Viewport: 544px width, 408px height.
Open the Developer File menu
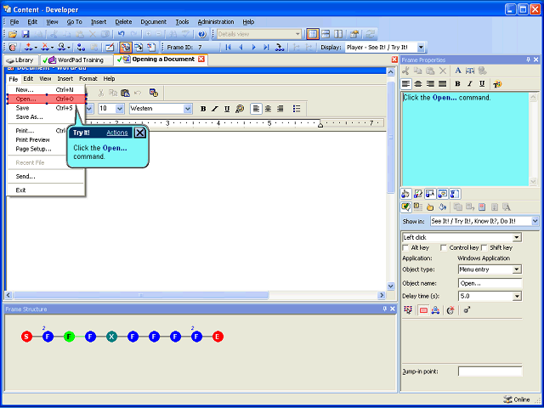pyautogui.click(x=14, y=22)
